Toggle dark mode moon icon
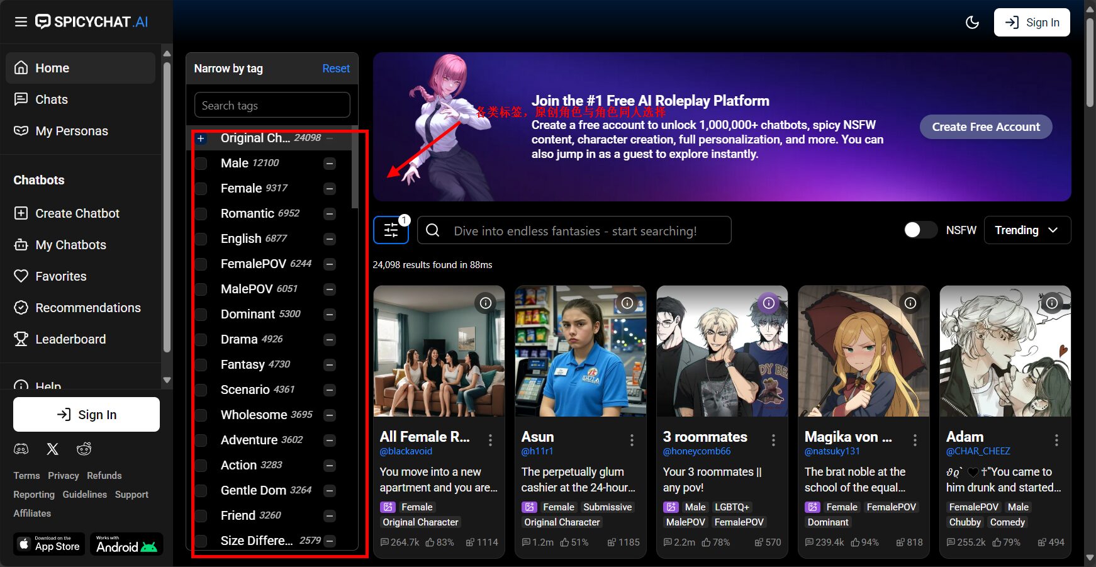1096x567 pixels. point(972,23)
